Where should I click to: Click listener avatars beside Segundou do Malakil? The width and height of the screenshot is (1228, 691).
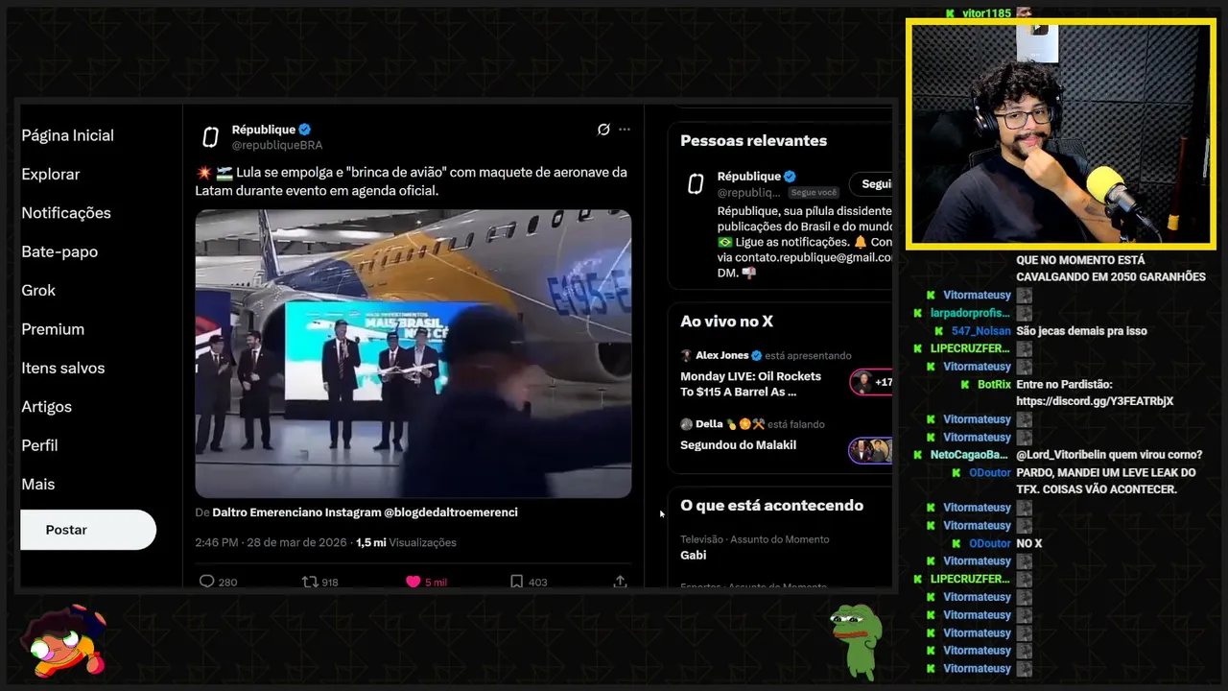pyautogui.click(x=870, y=450)
